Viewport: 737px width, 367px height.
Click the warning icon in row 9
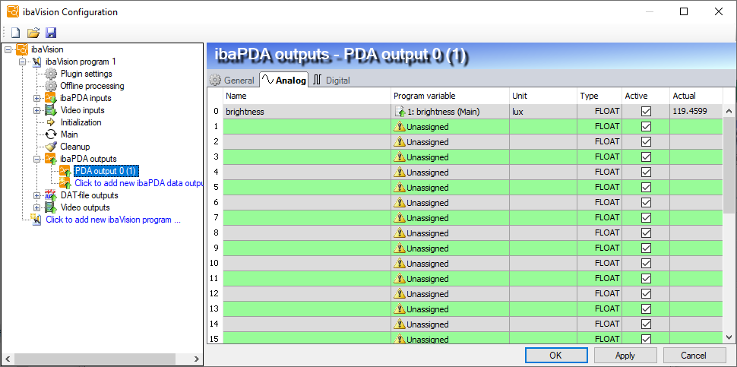point(400,248)
